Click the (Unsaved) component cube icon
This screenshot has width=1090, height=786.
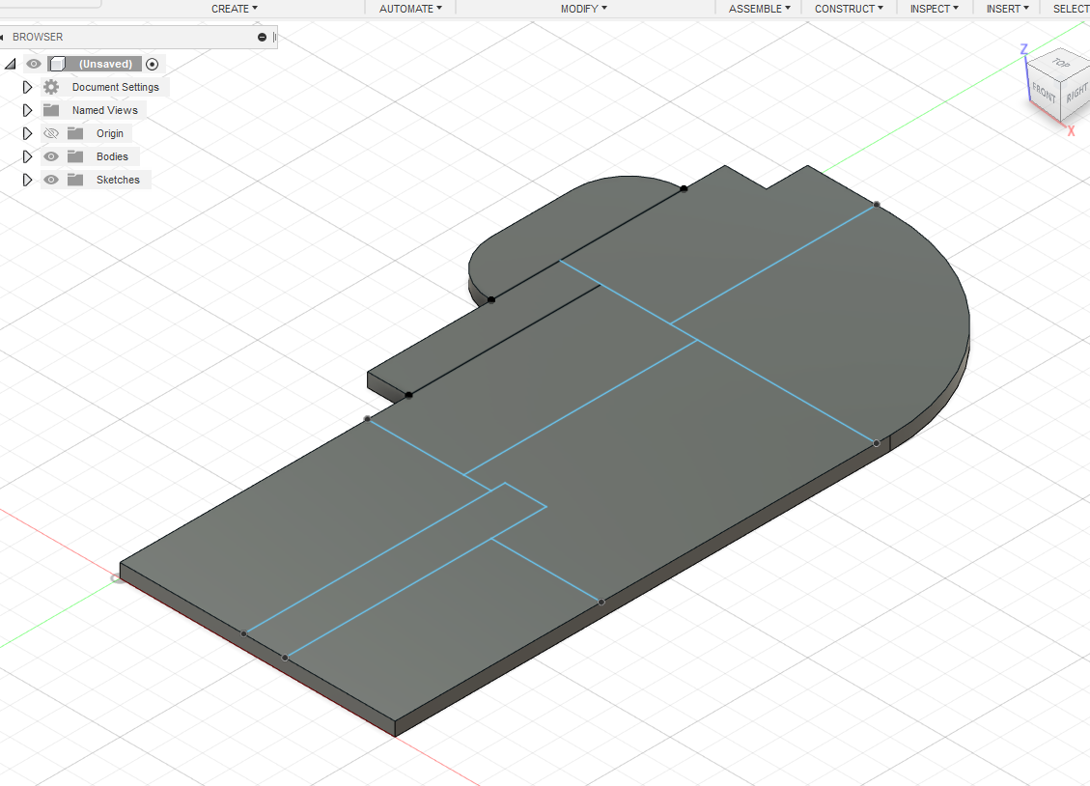point(58,64)
